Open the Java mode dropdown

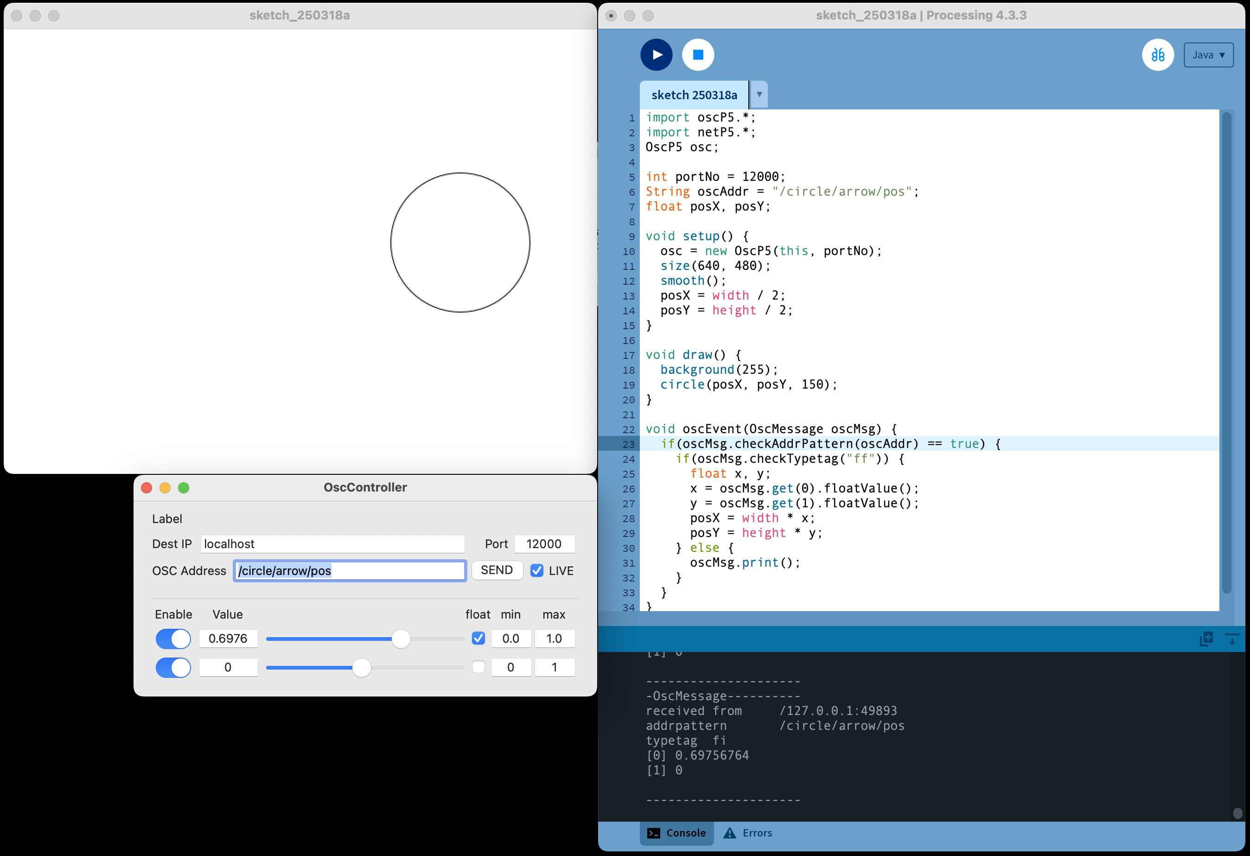[1208, 55]
